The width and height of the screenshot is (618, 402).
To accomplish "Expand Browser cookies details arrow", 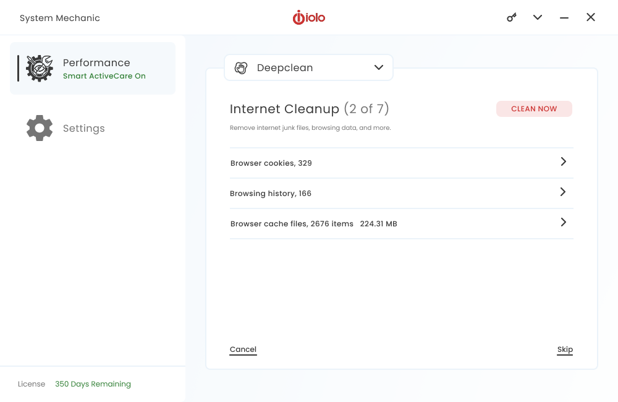I will pyautogui.click(x=563, y=161).
